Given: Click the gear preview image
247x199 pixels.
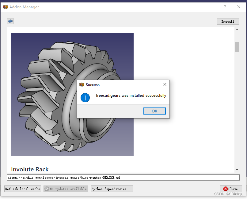Looking at the screenshot, I should pyautogui.click(x=72, y=94).
